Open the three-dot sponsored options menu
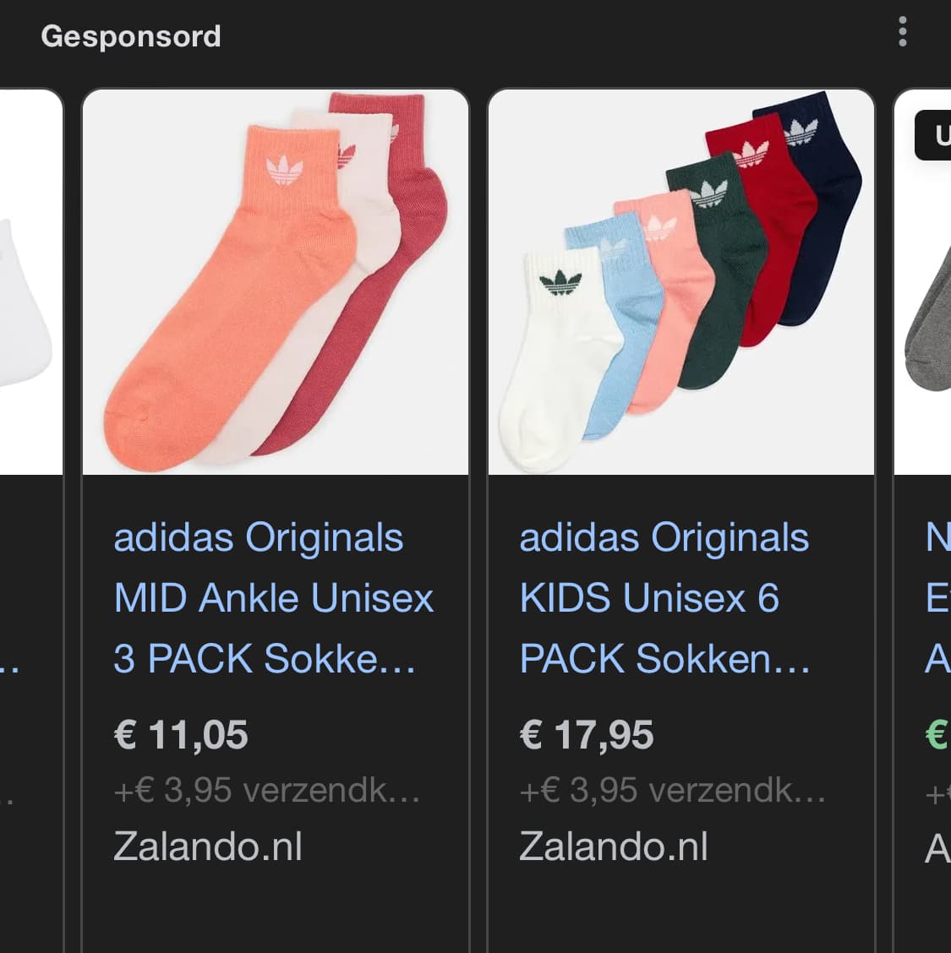The image size is (951, 953). point(902,31)
